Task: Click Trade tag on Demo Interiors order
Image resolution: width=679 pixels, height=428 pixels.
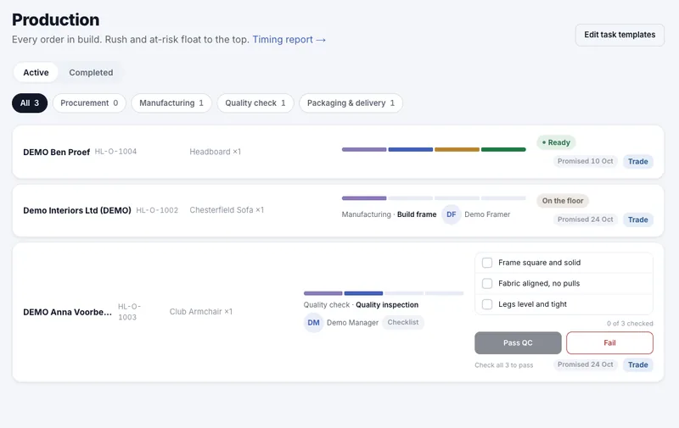Action: point(638,220)
